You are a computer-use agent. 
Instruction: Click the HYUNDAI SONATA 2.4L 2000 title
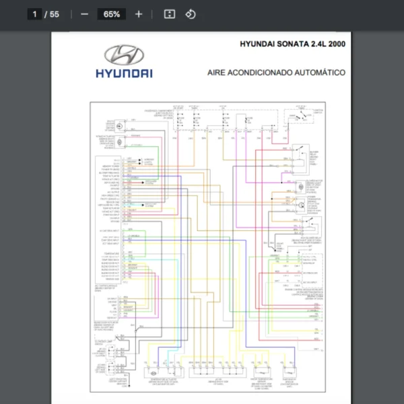[x=292, y=44]
